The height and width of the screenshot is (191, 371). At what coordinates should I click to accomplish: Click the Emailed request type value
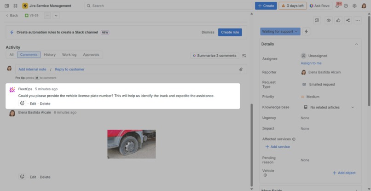319,84
